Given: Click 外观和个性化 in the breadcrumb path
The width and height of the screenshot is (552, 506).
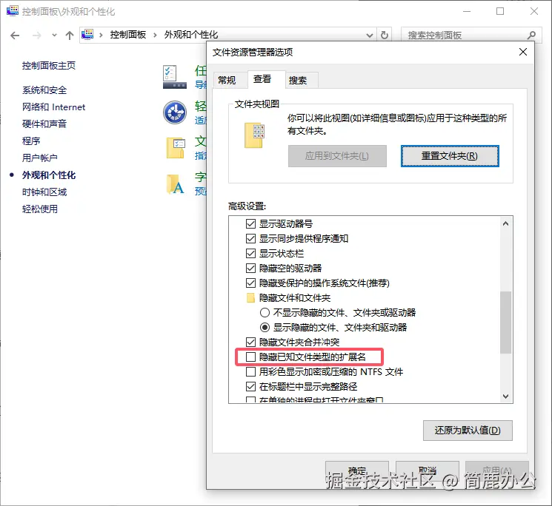Looking at the screenshot, I should coord(191,35).
